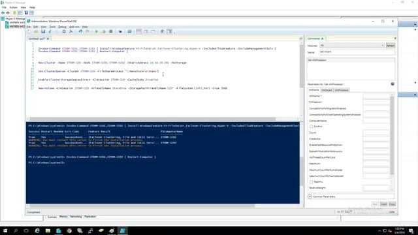This screenshot has height=235, width=418.
Task: Open the File menu in PowerShell ISE
Action: pyautogui.click(x=29, y=27)
